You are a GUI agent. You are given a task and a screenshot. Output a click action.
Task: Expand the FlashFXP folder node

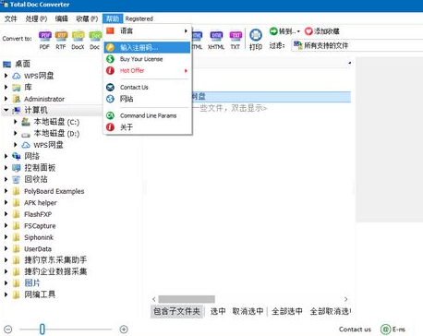(x=6, y=214)
